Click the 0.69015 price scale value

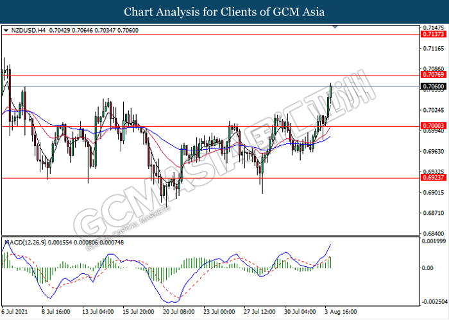[x=434, y=193]
